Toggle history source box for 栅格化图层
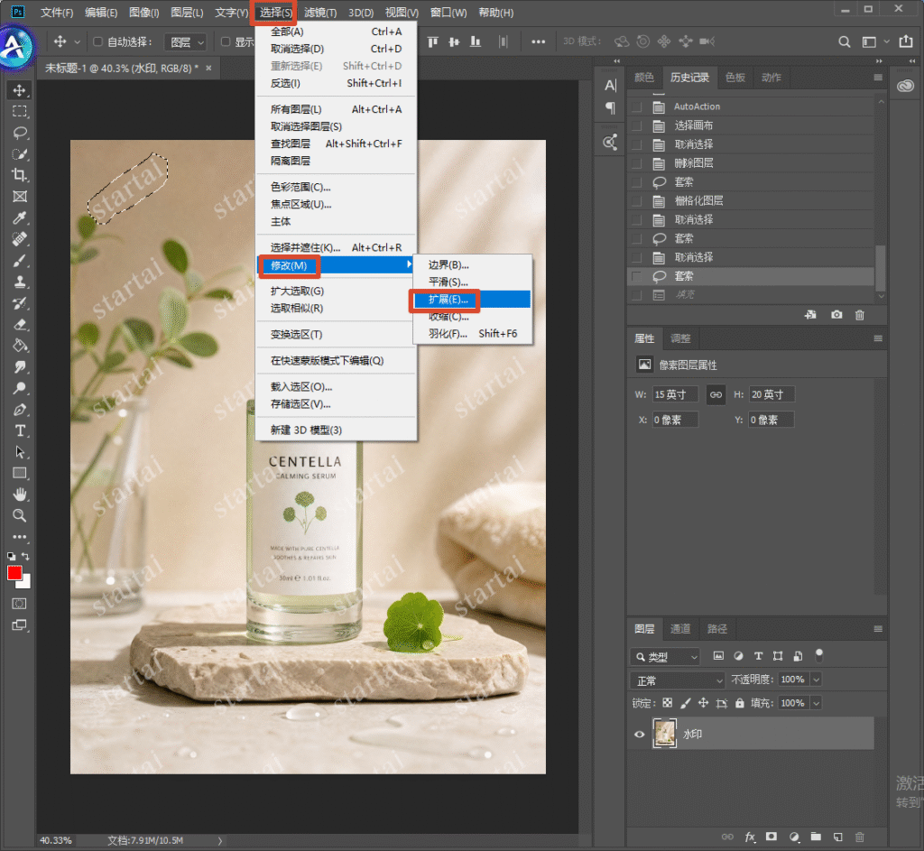 (636, 201)
